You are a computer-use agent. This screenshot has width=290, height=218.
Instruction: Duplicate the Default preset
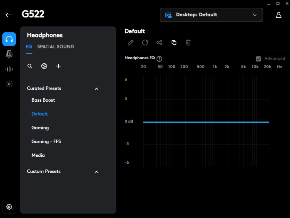click(x=174, y=42)
